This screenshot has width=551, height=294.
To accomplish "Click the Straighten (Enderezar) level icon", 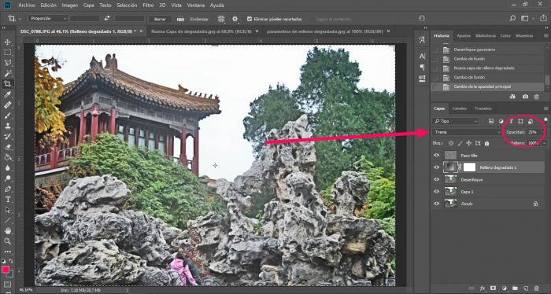I will tap(180, 20).
